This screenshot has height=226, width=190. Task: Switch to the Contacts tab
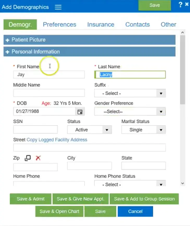(x=137, y=24)
